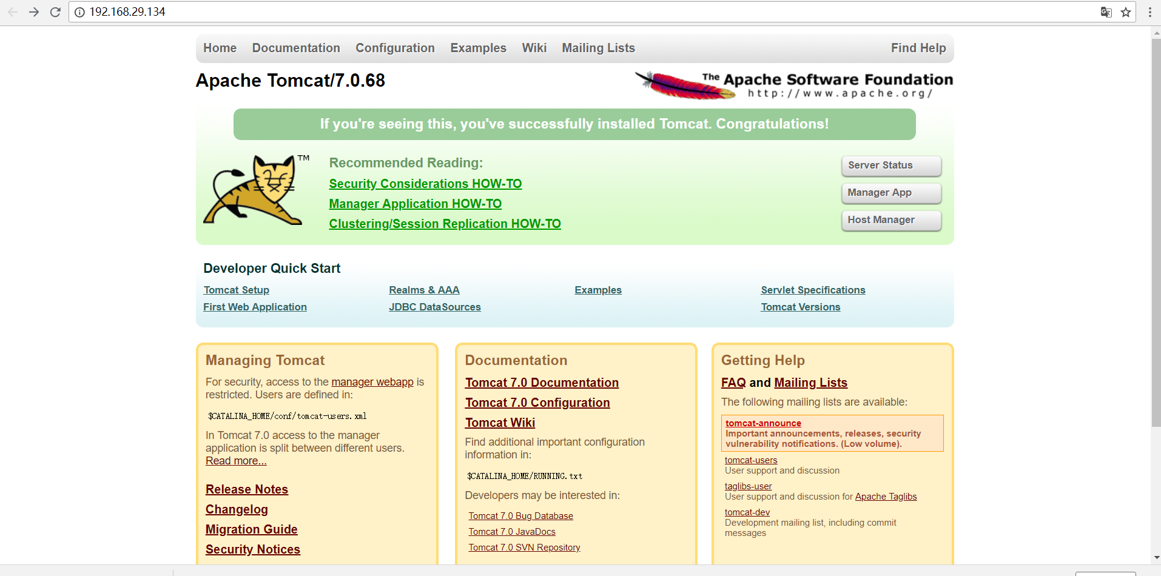Open the Home navigation item
Viewport: 1161px width, 576px height.
coord(220,48)
